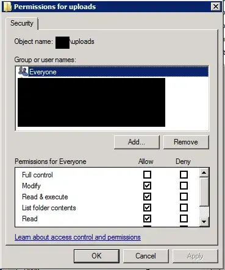Close the Permissions for uploads dialog
Image resolution: width=225 pixels, height=270 pixels.
coord(216,7)
